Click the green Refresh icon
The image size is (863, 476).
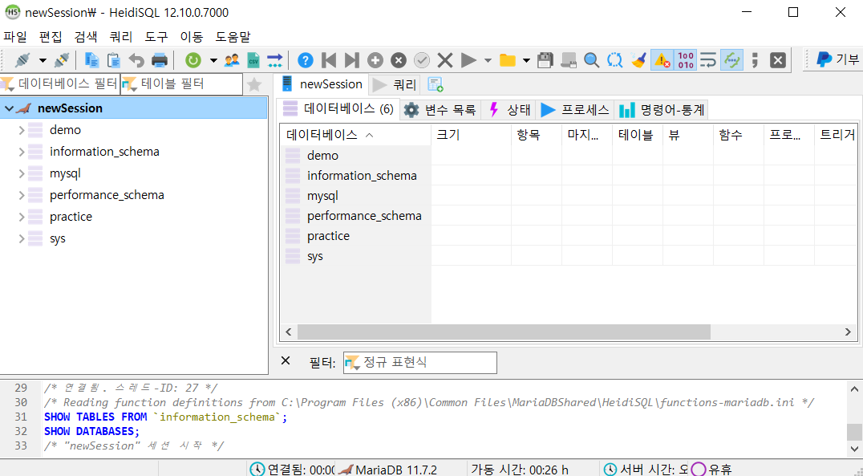(x=193, y=59)
